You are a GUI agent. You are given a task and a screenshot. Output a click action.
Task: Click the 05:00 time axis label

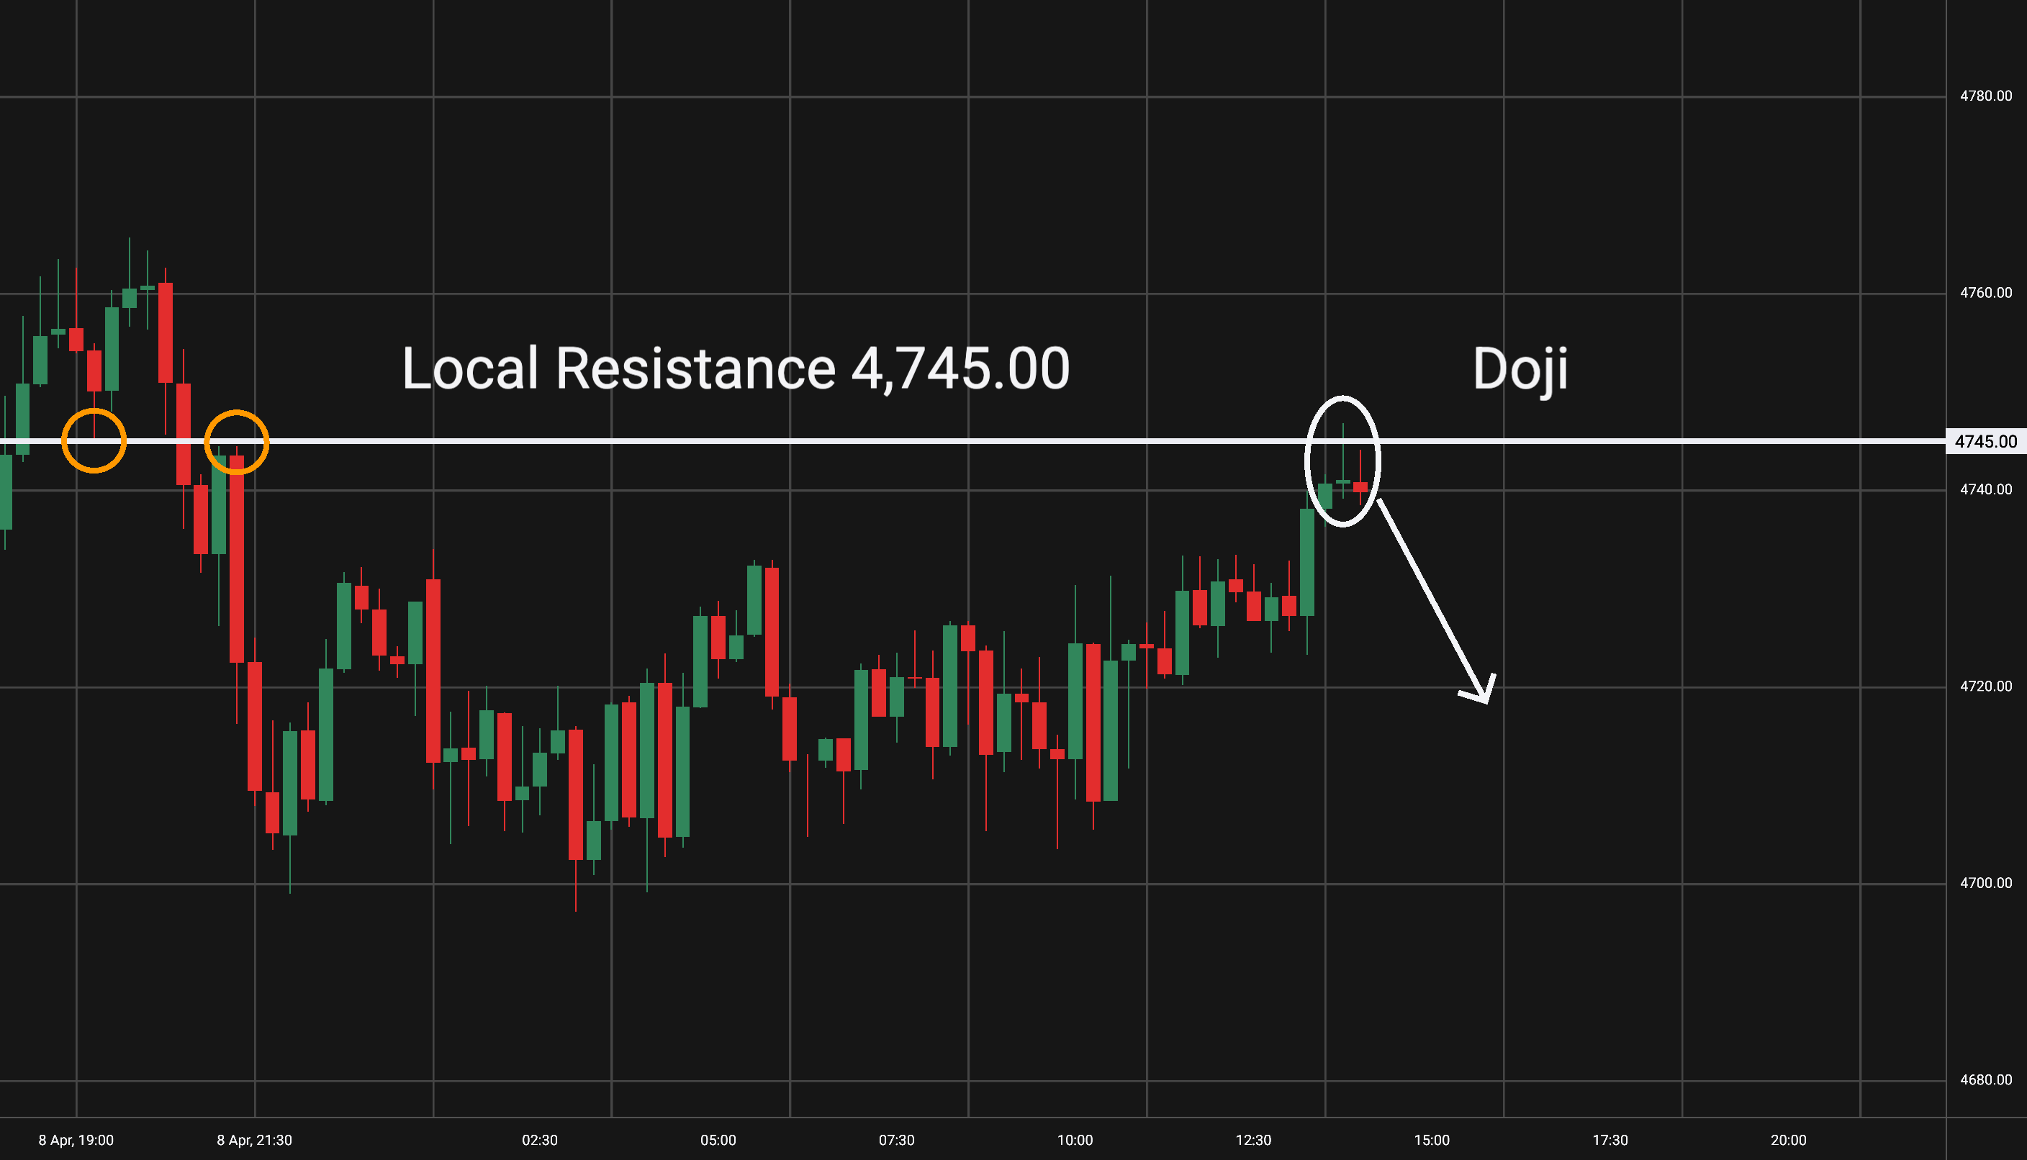(x=718, y=1140)
